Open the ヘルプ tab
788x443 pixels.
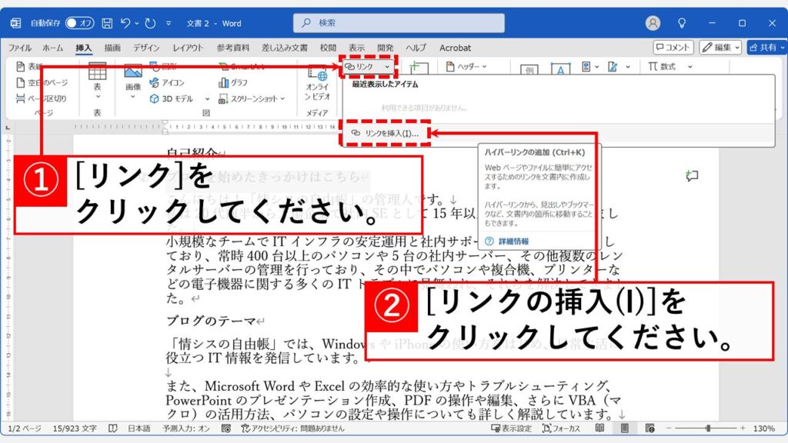click(x=416, y=48)
